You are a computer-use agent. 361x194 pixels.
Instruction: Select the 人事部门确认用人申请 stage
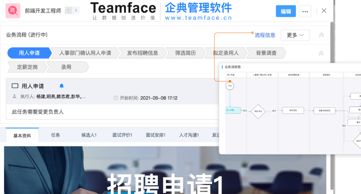pos(85,53)
